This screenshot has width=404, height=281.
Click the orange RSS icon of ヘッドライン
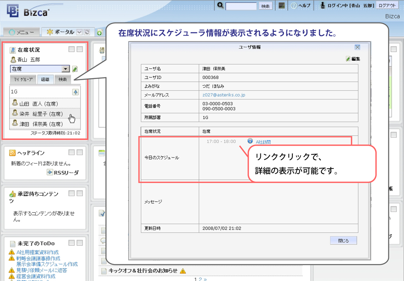12,153
